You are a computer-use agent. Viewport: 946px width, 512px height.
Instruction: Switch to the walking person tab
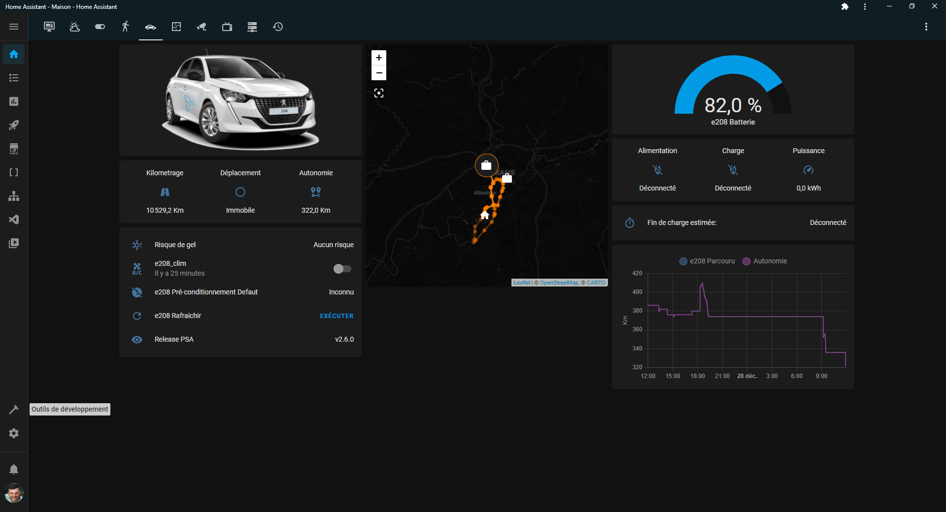pyautogui.click(x=125, y=27)
